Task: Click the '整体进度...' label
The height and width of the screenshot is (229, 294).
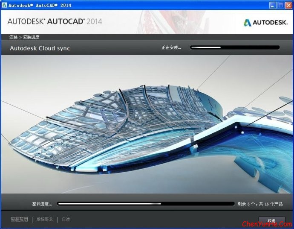Action: click(x=42, y=204)
